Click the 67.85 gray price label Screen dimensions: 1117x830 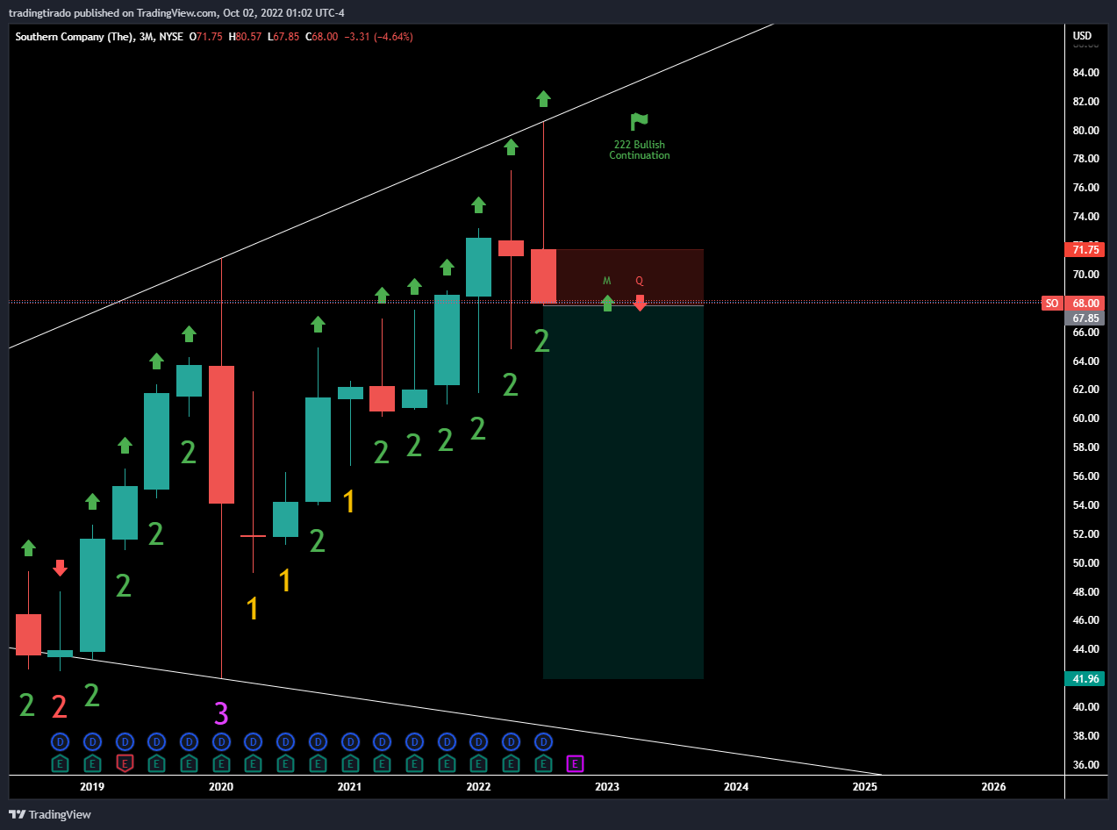coord(1083,318)
